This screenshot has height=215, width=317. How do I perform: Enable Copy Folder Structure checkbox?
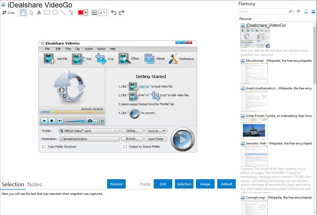(x=44, y=147)
